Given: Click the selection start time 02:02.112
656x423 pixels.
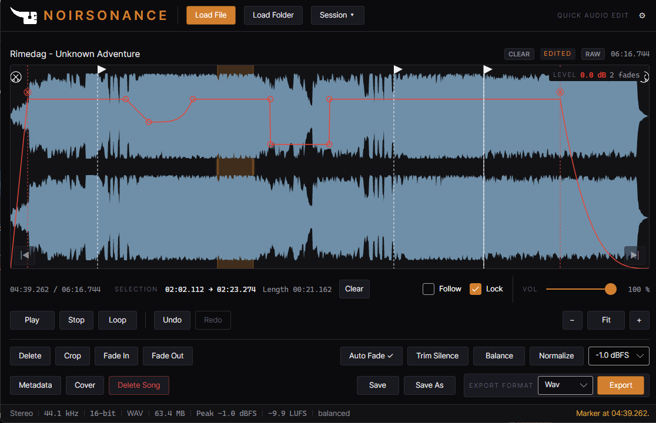Looking at the screenshot, I should pos(185,289).
